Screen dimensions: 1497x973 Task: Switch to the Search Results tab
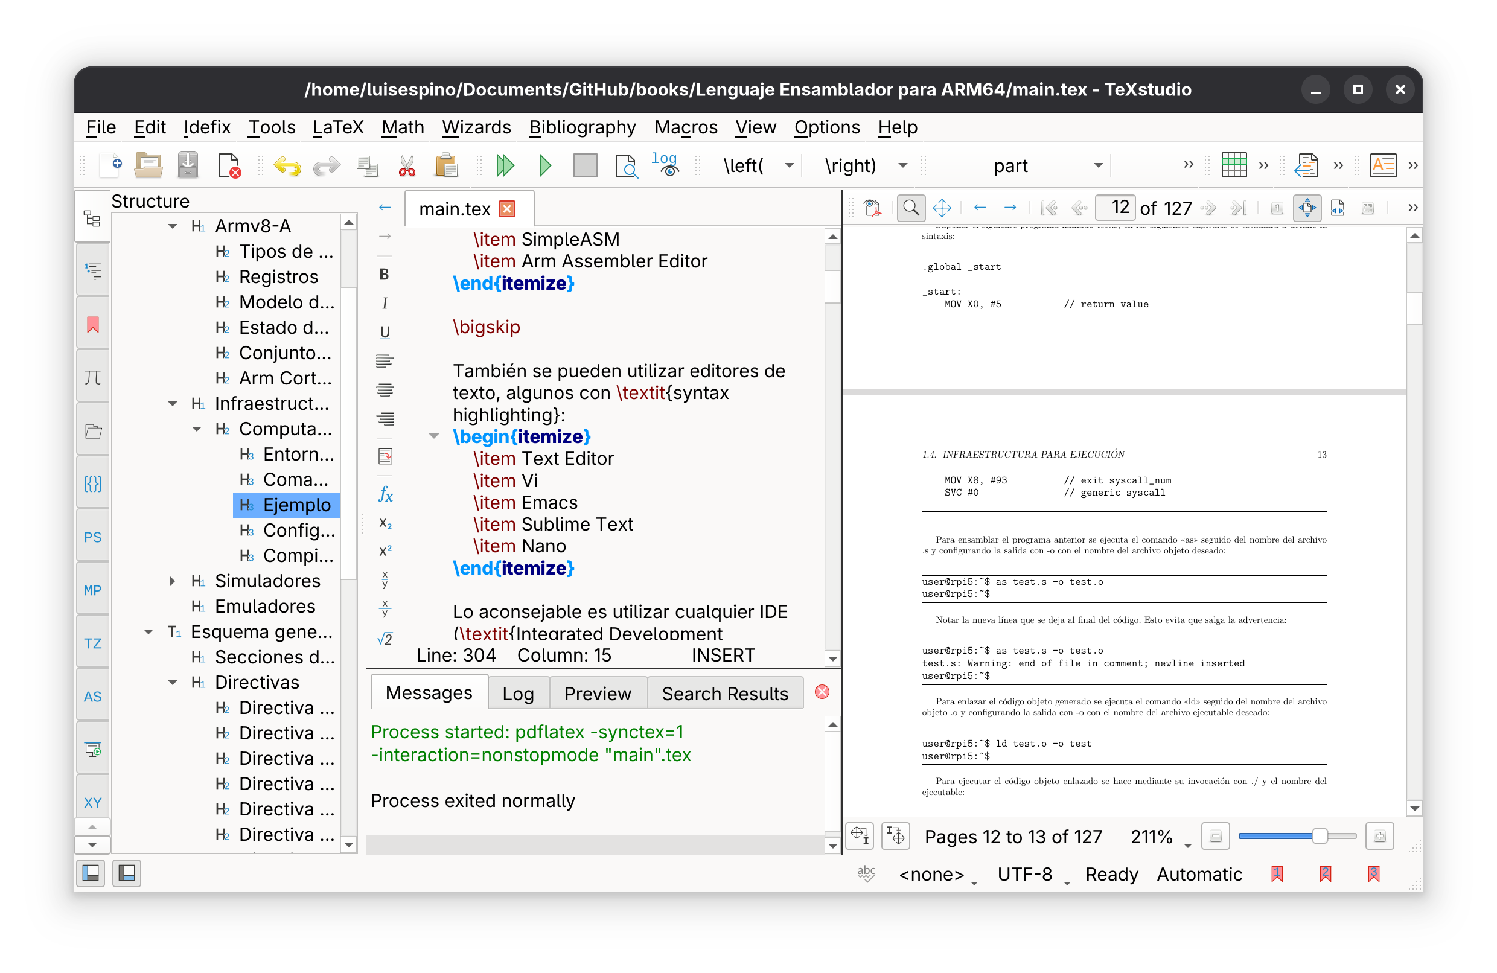click(724, 693)
